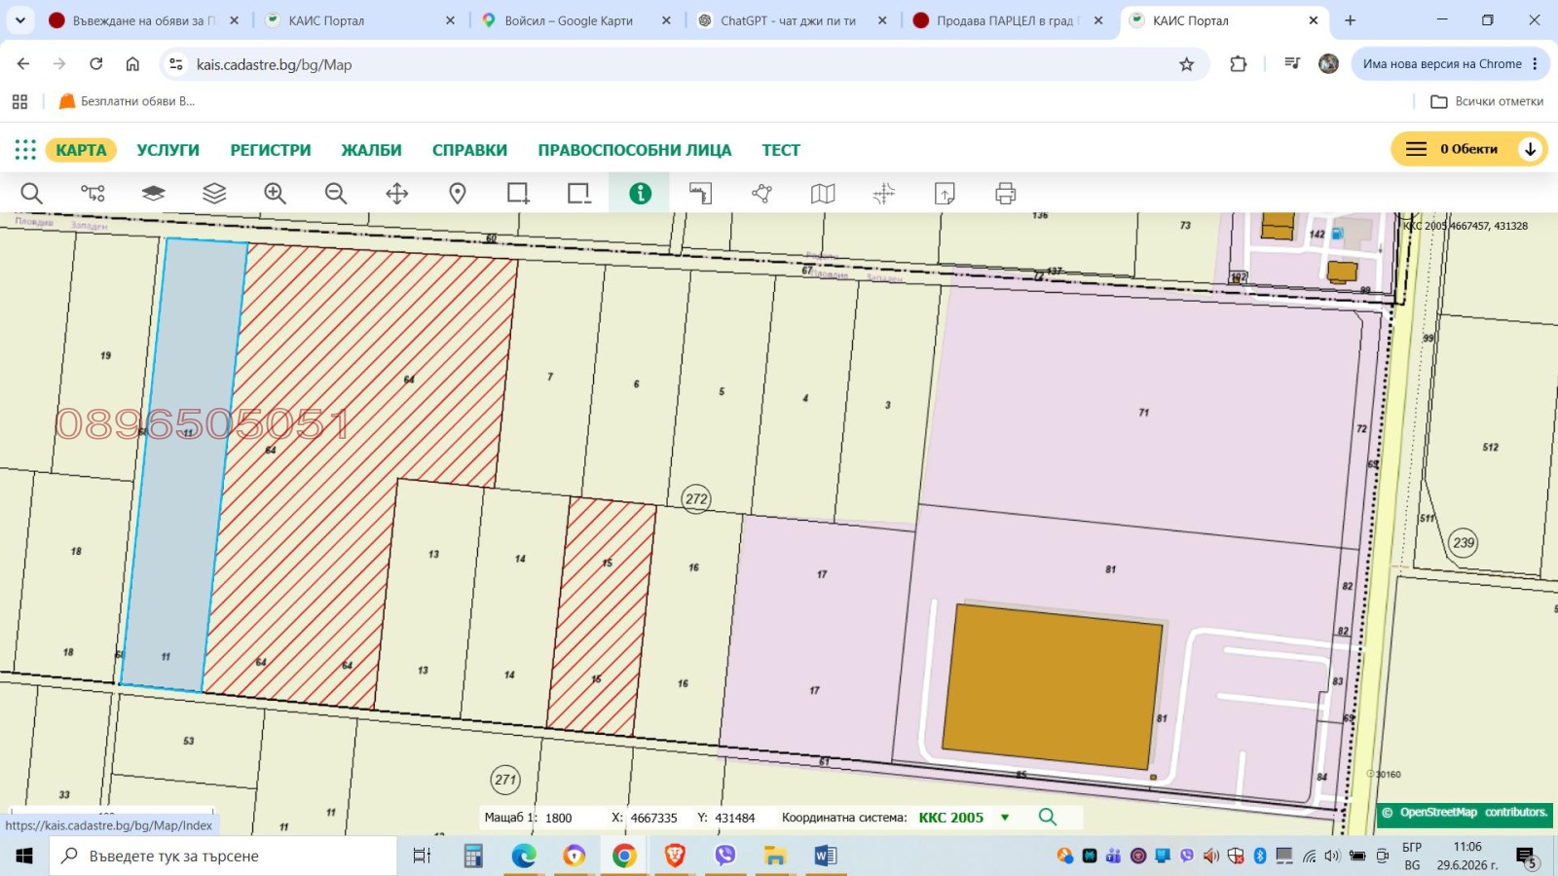Select the zoom out magnifier tool
Screen dimensions: 1558x876
pos(336,194)
